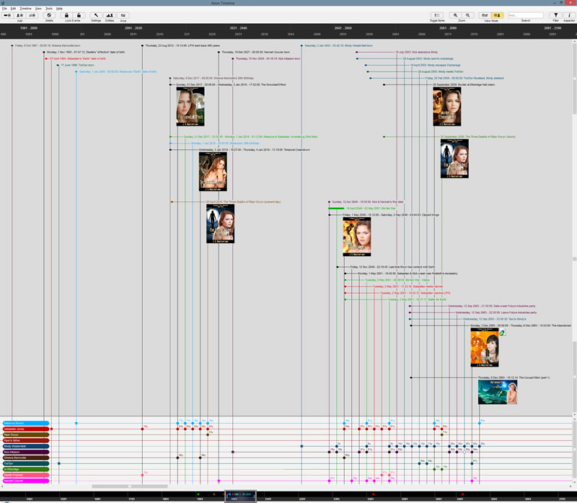Click the third Add group icon

[32, 15]
